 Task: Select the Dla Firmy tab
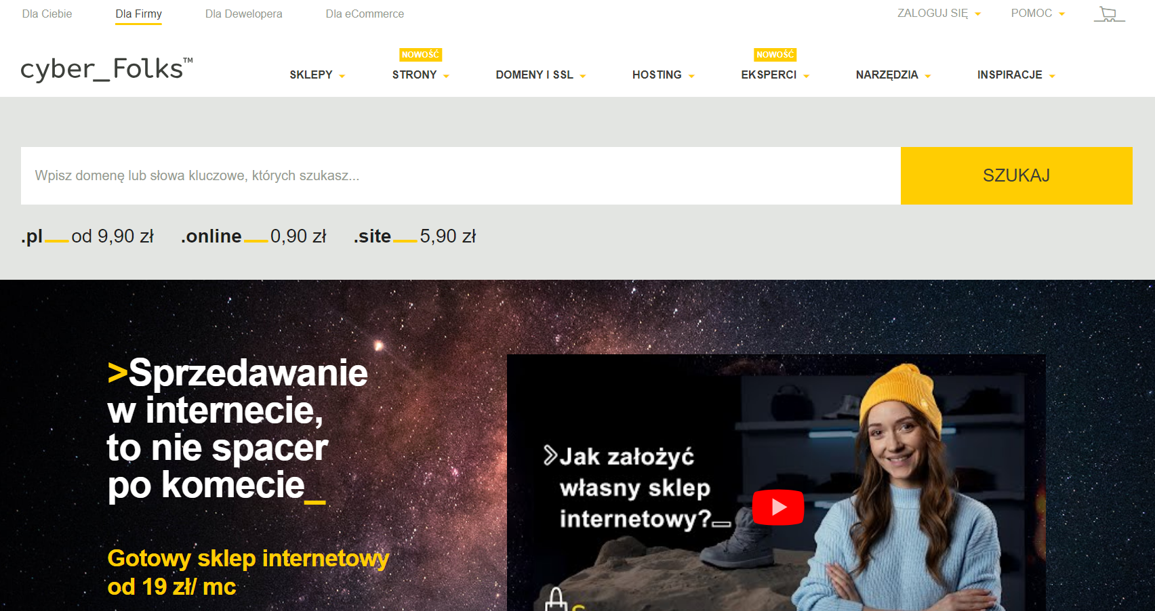(138, 14)
